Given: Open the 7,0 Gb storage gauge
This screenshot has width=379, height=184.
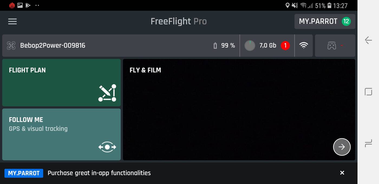Looking at the screenshot, I should tap(250, 45).
